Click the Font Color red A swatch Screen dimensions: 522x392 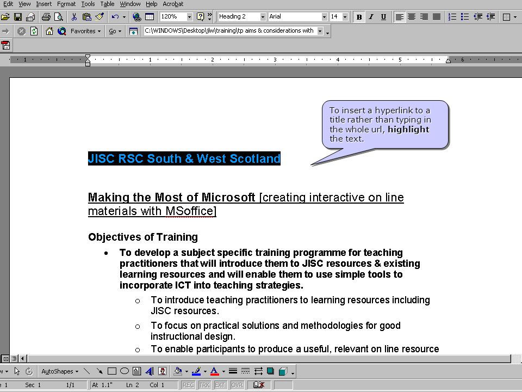[215, 371]
